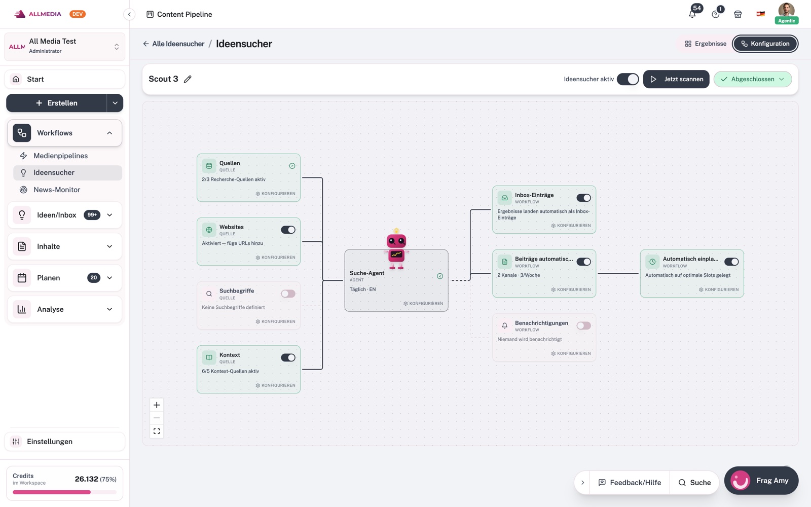Disable the Kontext source toggle
The width and height of the screenshot is (811, 507).
(288, 357)
